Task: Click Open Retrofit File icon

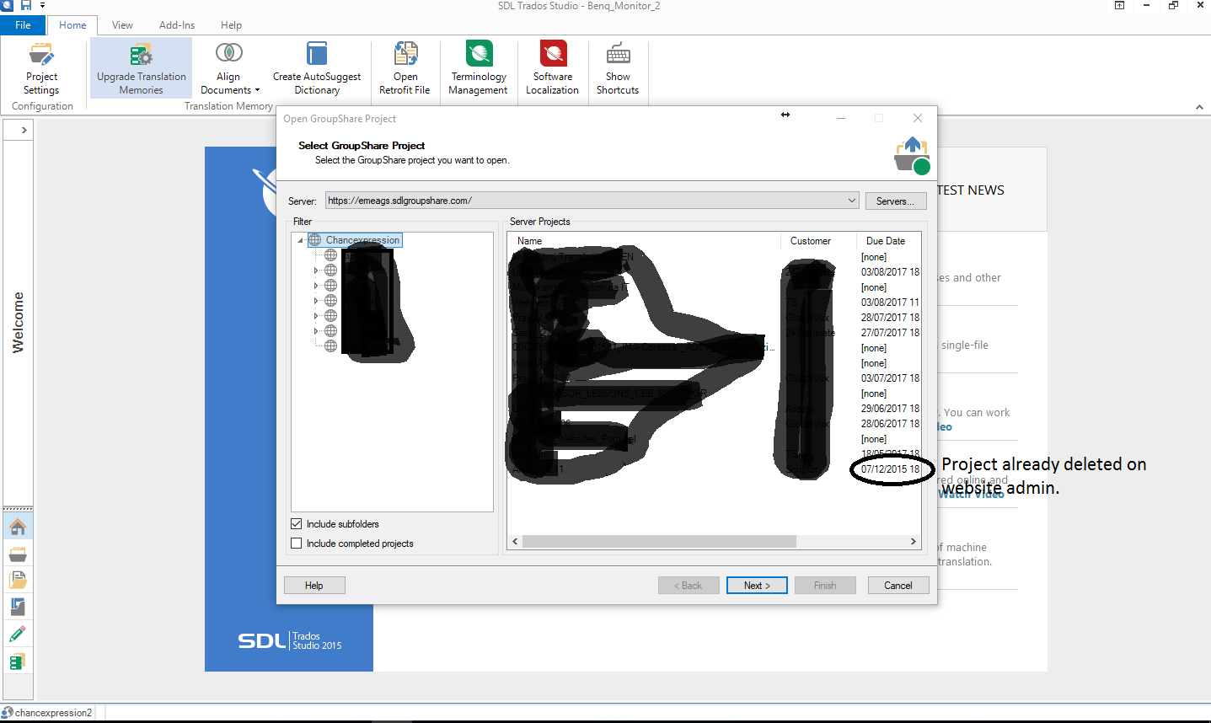Action: click(405, 56)
